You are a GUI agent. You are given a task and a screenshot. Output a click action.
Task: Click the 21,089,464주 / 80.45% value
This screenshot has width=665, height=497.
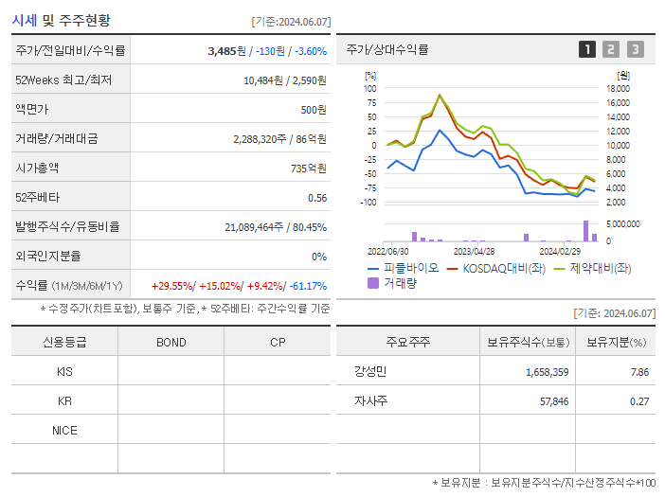click(x=276, y=227)
